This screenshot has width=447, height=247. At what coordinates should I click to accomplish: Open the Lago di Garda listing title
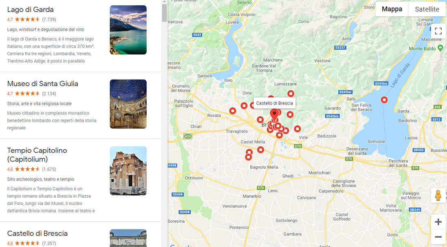tap(30, 9)
